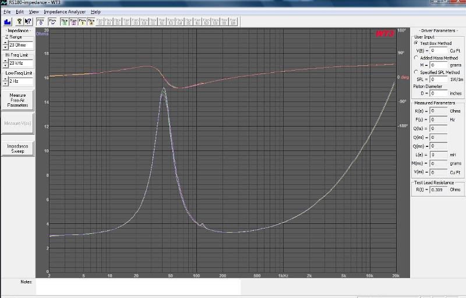
Task: Select the Test Box Method radio button
Action: 416,43
